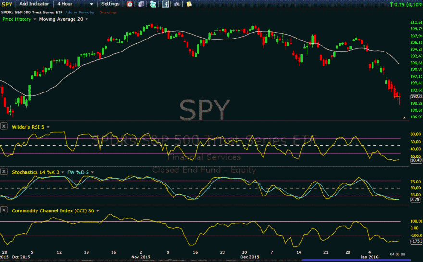Open the Settings menu
The height and width of the screenshot is (262, 423).
pos(111,4)
